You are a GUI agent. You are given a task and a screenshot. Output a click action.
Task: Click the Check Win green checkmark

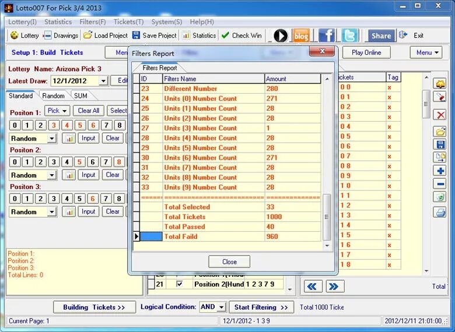click(225, 35)
